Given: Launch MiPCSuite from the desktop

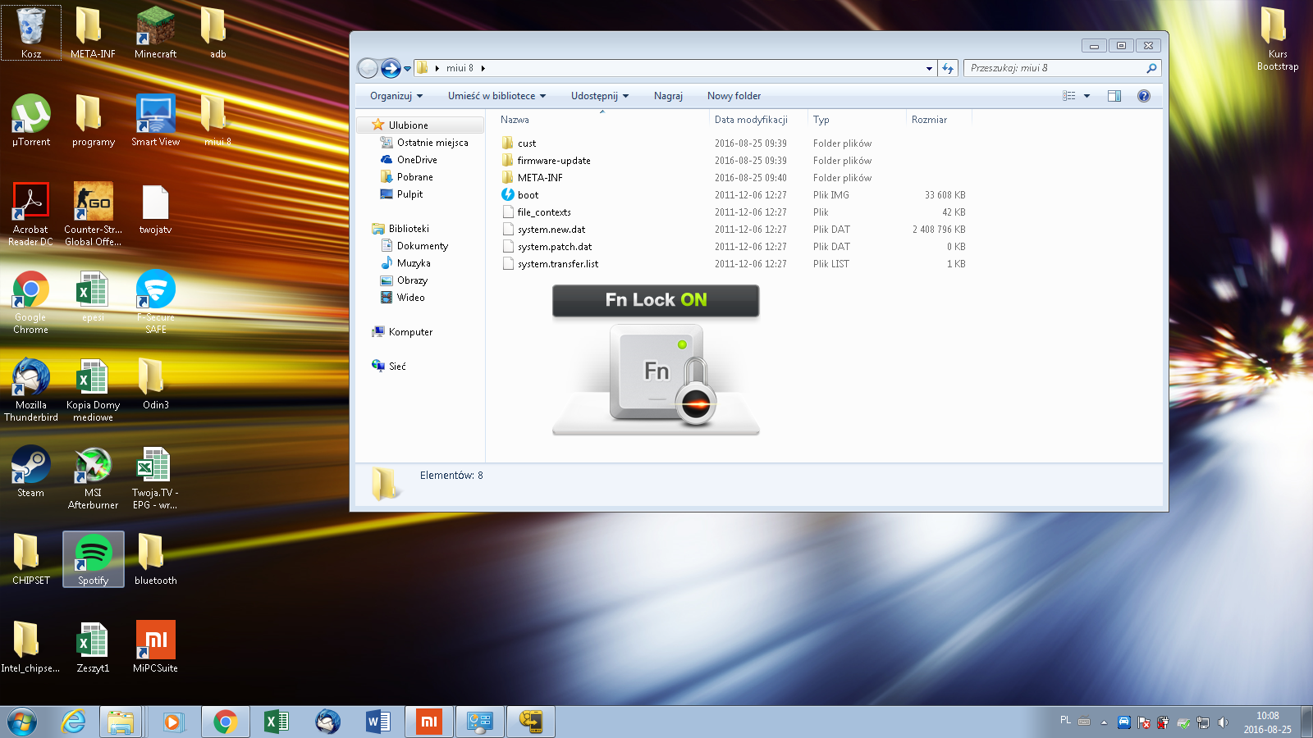Looking at the screenshot, I should (x=155, y=645).
